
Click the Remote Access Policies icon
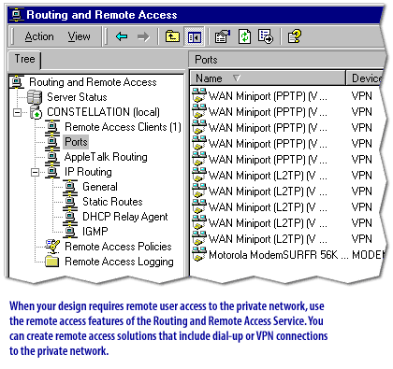[x=52, y=247]
